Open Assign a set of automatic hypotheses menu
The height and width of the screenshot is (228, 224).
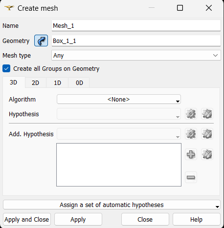pos(112,205)
